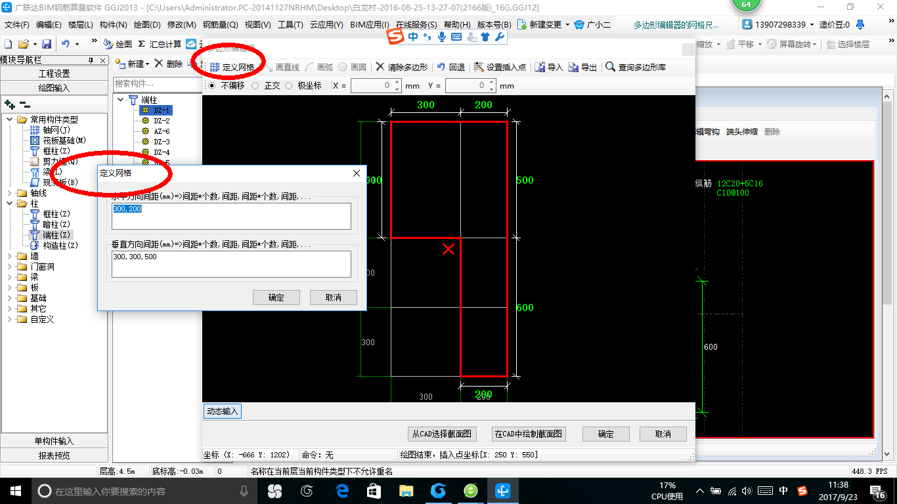Click 动态输入 toggle button
897x504 pixels.
point(223,411)
